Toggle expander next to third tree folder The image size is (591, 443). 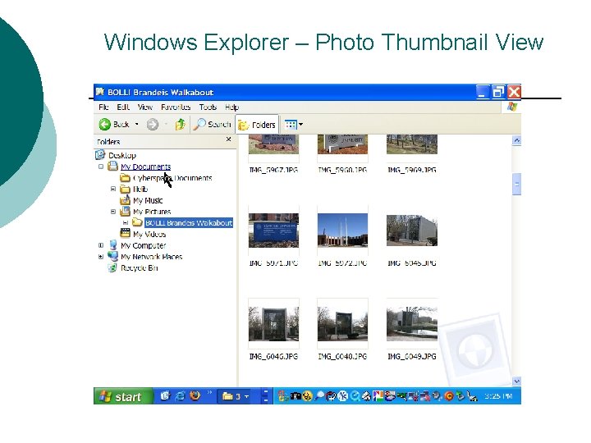click(113, 190)
